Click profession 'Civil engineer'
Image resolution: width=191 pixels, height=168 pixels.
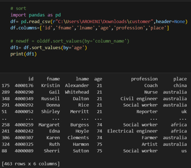coord(139,99)
